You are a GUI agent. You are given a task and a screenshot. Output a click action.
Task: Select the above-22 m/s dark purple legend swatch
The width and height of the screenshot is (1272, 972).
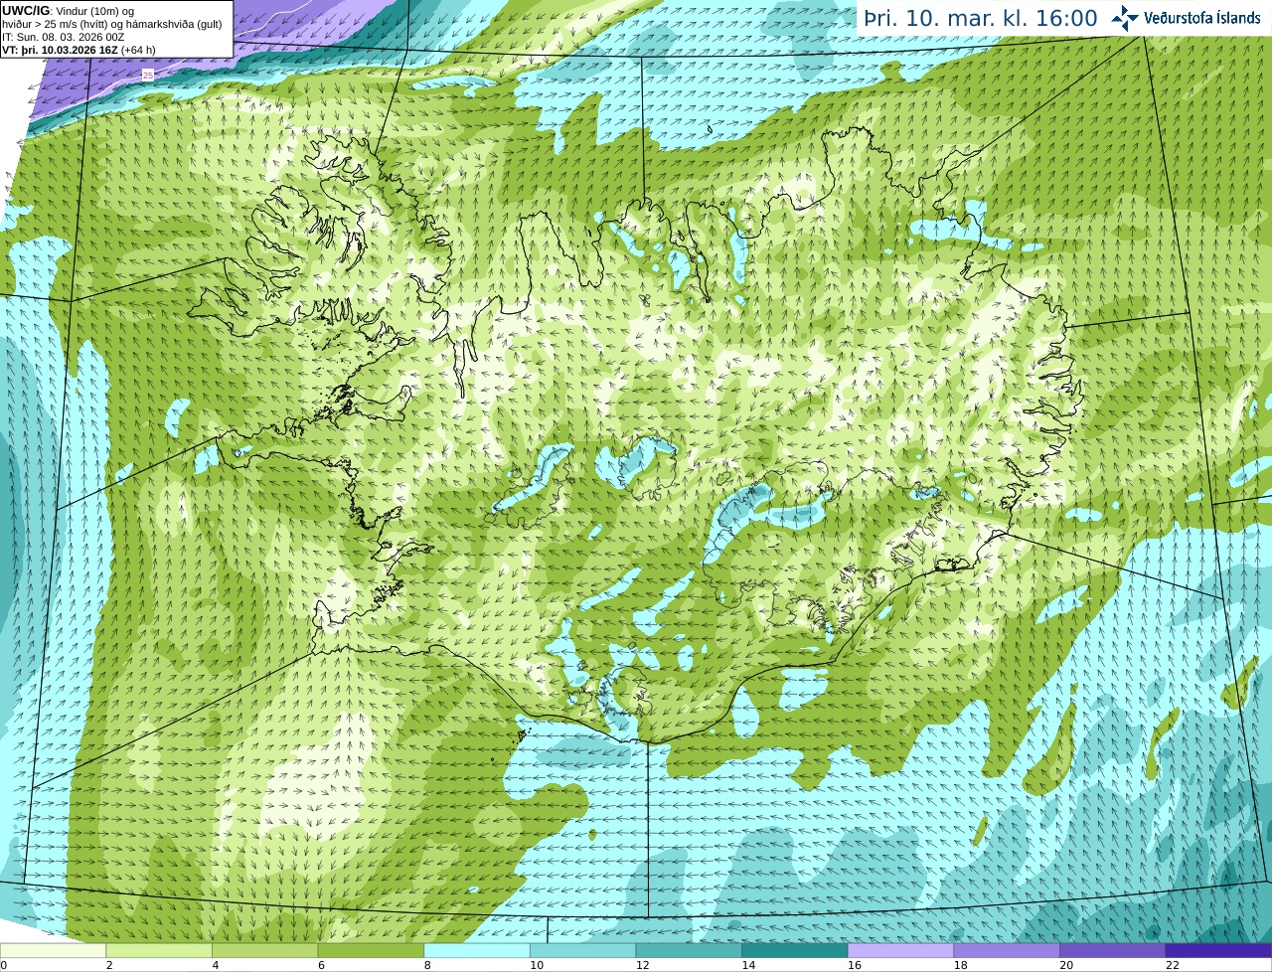click(x=1218, y=951)
